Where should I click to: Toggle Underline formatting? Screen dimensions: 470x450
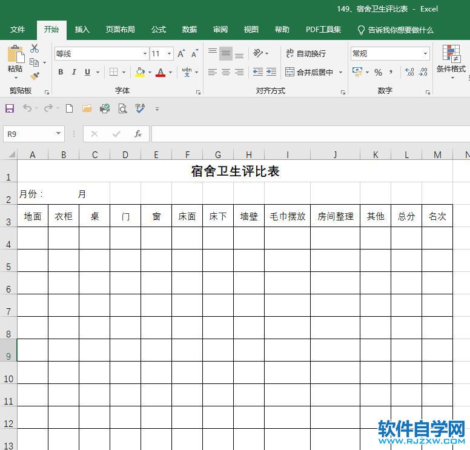click(87, 72)
